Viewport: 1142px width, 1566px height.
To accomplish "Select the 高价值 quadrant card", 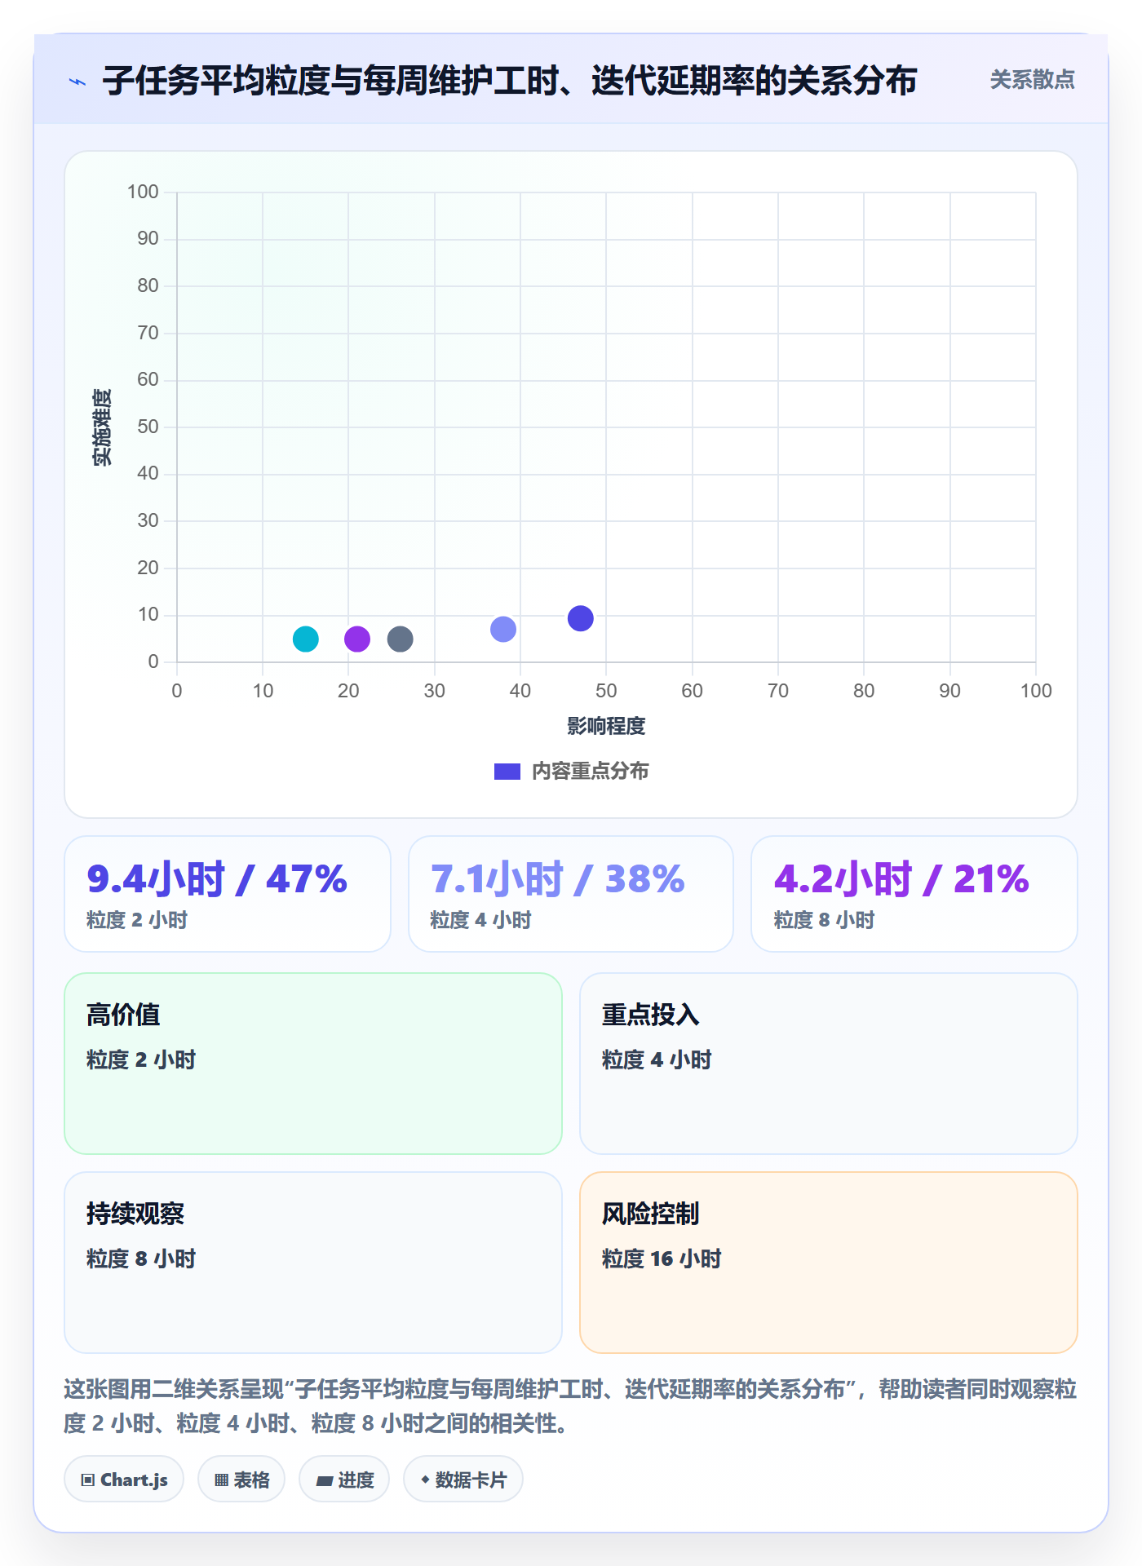I will point(313,1064).
